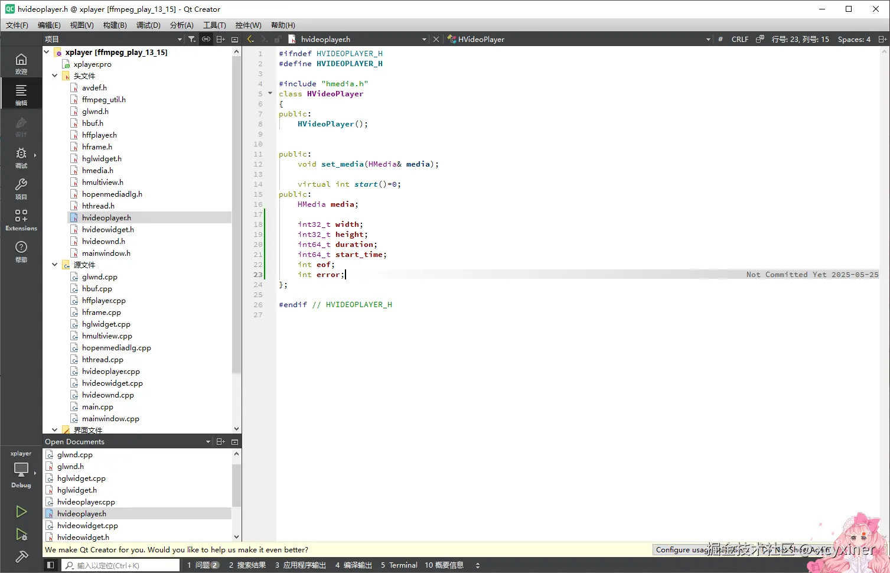890x573 pixels.
Task: Open the 构建(B) menu
Action: [x=115, y=25]
